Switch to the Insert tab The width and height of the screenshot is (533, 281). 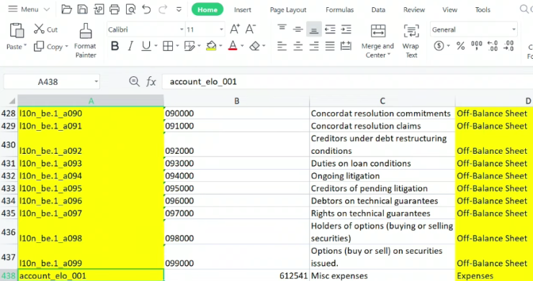click(242, 10)
